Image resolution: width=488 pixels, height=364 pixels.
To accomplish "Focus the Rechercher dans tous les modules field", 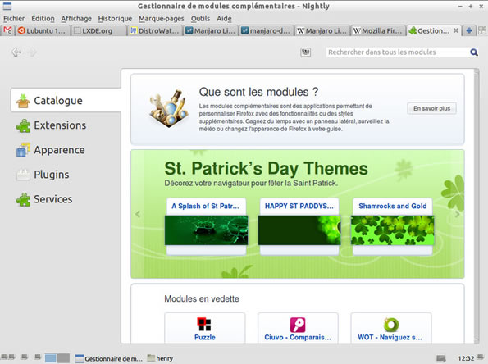I will point(397,52).
